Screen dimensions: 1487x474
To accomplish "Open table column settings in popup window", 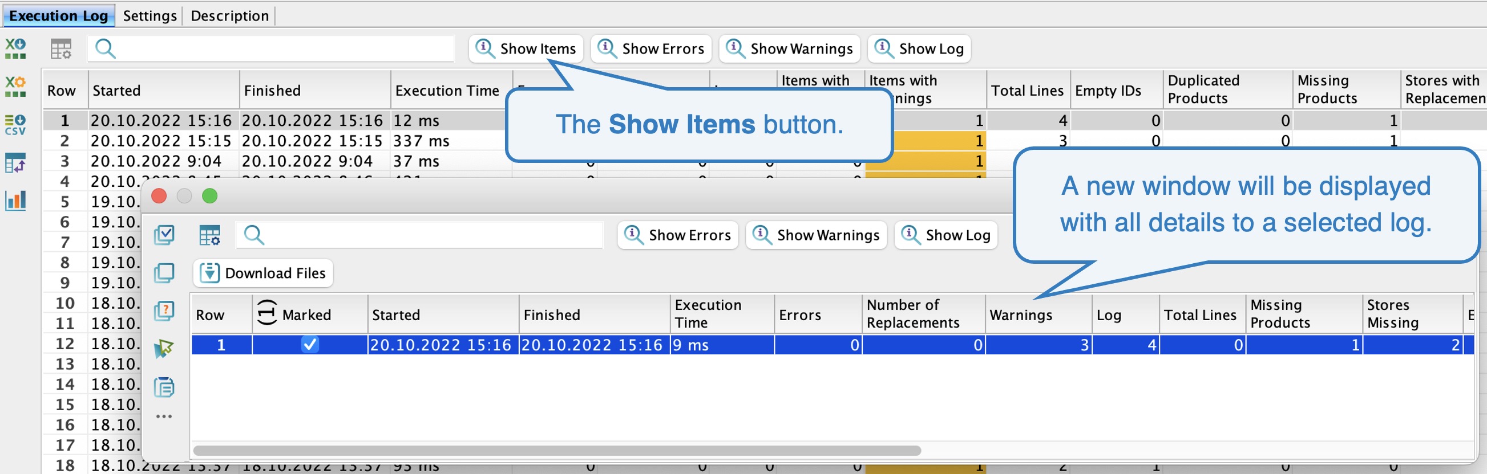I will (x=209, y=235).
